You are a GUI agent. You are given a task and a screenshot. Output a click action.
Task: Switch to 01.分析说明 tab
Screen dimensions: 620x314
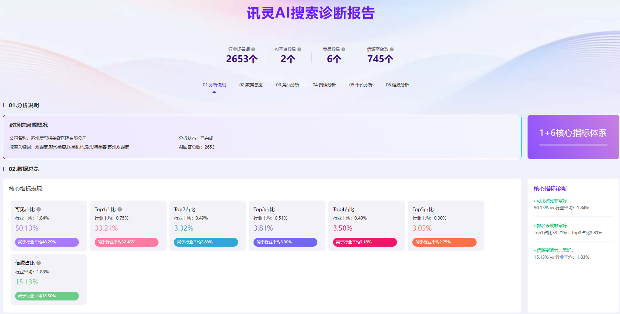[x=214, y=85]
